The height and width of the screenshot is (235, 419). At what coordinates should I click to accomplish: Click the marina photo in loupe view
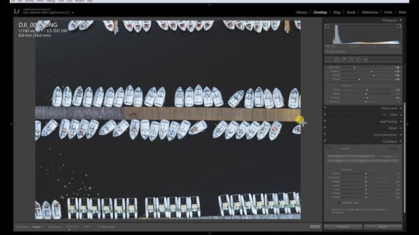(168, 119)
